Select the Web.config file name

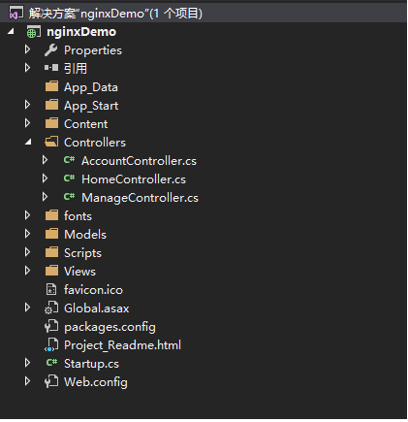(96, 382)
